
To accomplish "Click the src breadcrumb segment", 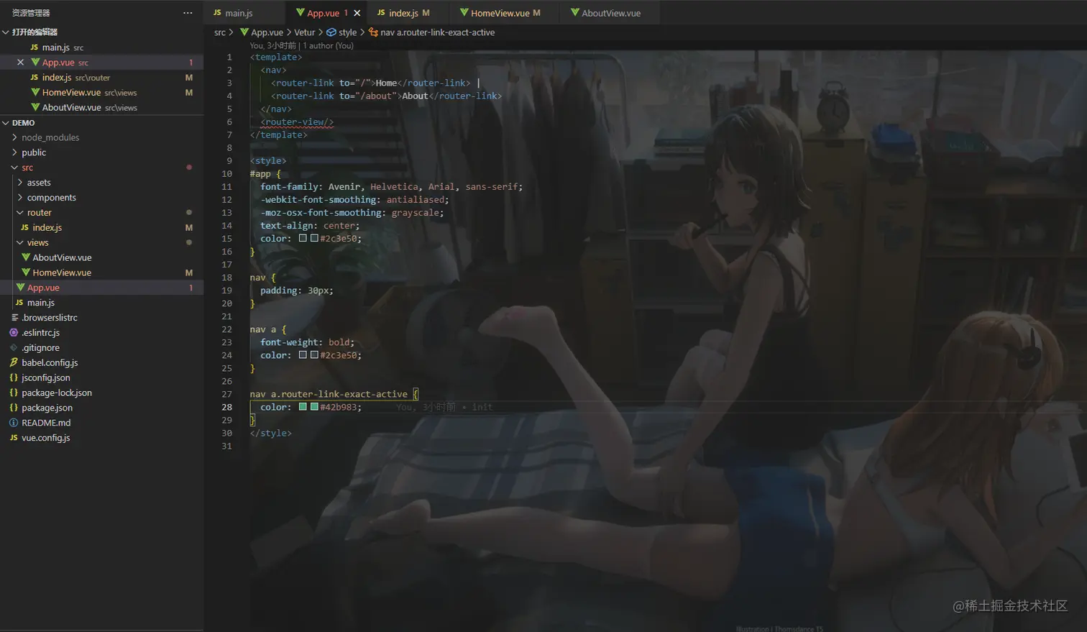I will coord(220,32).
